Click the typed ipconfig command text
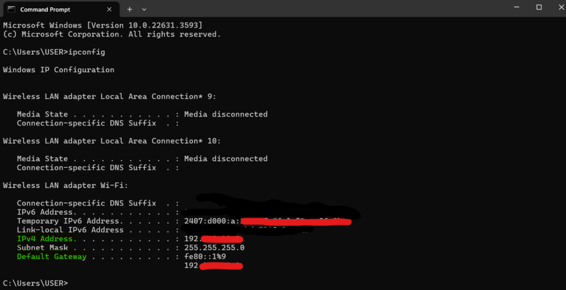Screen dimensions: 566x290 click(86, 52)
